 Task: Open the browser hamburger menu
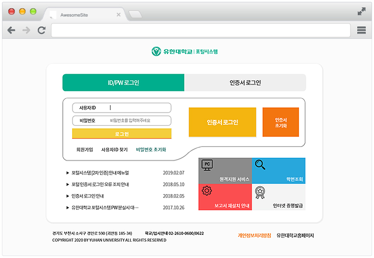point(361,30)
